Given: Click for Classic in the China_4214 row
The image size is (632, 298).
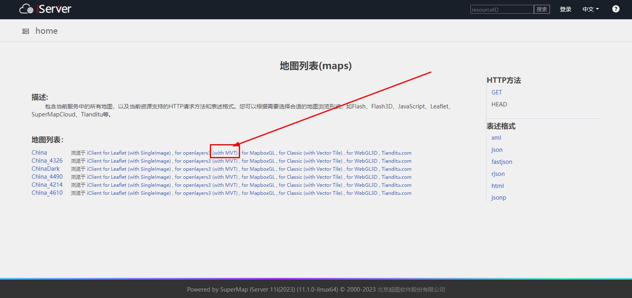Looking at the screenshot, I should tap(290, 185).
